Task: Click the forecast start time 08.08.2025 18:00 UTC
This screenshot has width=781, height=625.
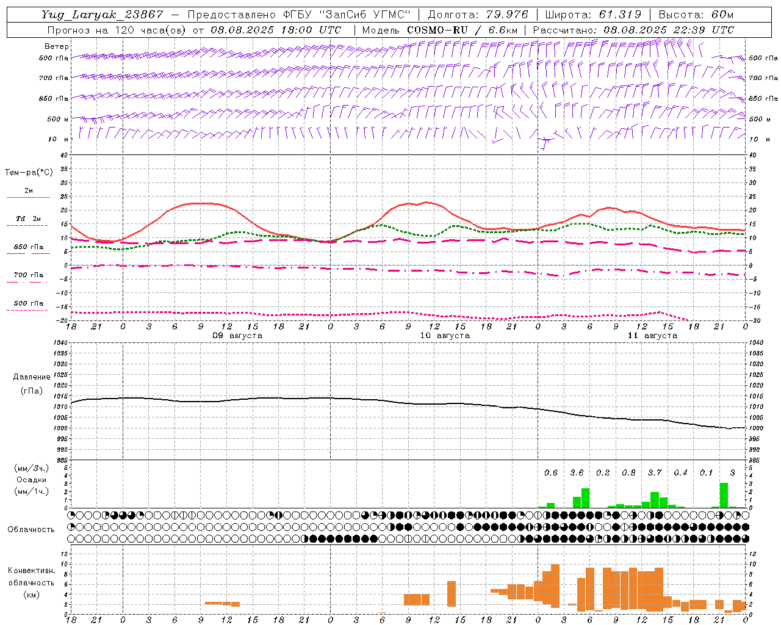Action: click(276, 30)
